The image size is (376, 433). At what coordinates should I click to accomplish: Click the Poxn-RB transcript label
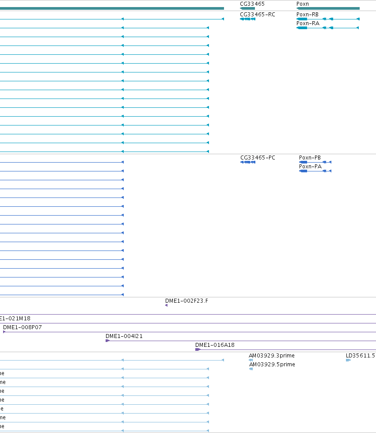307,14
